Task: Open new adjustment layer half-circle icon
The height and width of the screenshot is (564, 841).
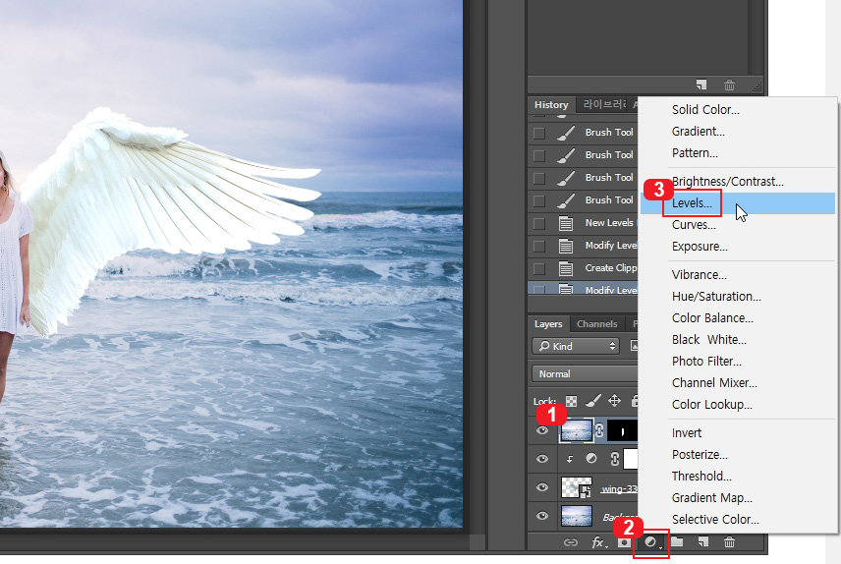Action: pyautogui.click(x=651, y=542)
